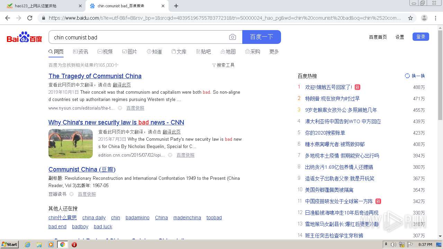Image resolution: width=443 pixels, height=249 pixels.
Task: Select the 知道 tab
Action: [x=154, y=52]
